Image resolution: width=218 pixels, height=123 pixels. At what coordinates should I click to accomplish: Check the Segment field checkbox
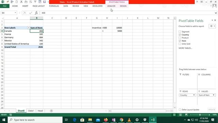point(180,32)
